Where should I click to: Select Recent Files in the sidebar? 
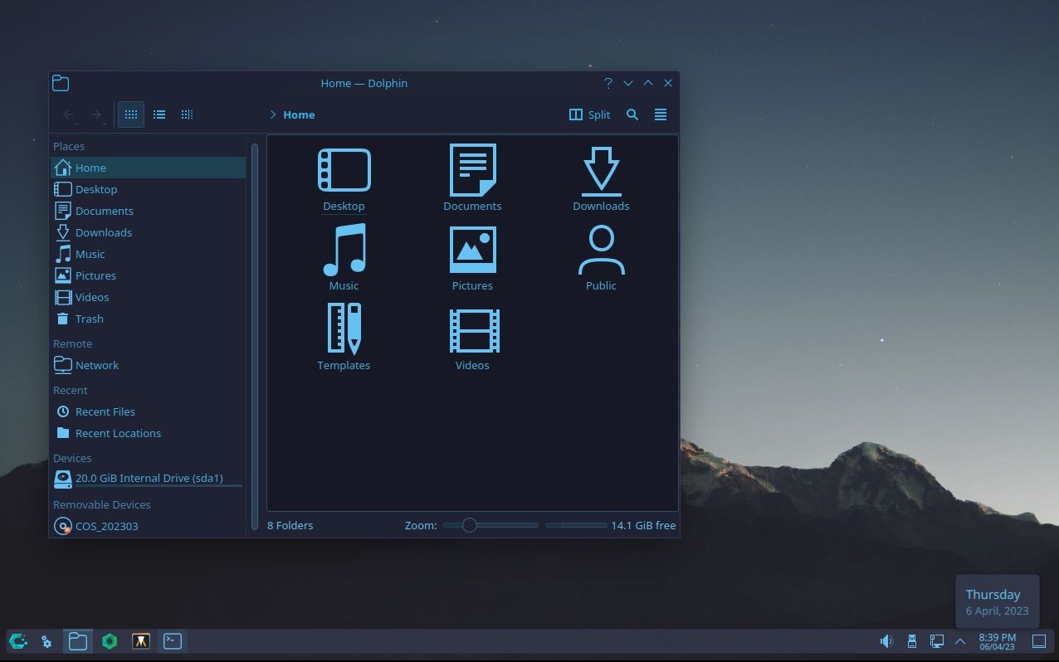[105, 411]
